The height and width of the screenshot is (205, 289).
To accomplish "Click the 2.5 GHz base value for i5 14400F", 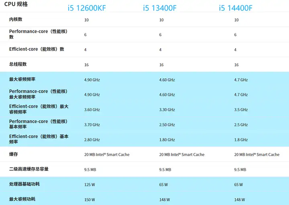I will click(x=241, y=125).
